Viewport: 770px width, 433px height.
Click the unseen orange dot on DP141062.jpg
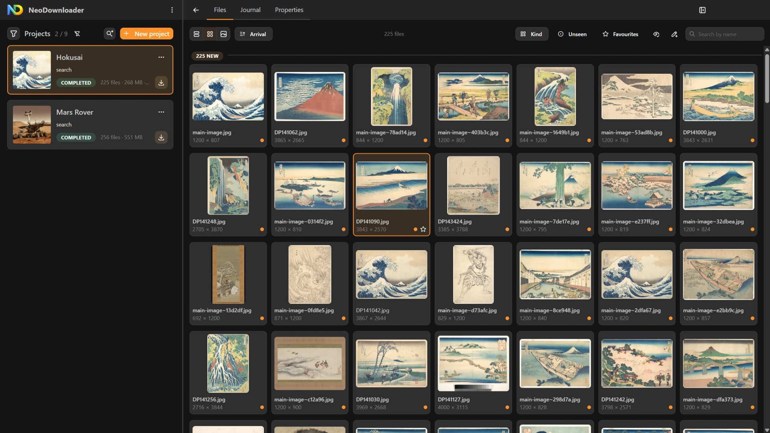[344, 140]
